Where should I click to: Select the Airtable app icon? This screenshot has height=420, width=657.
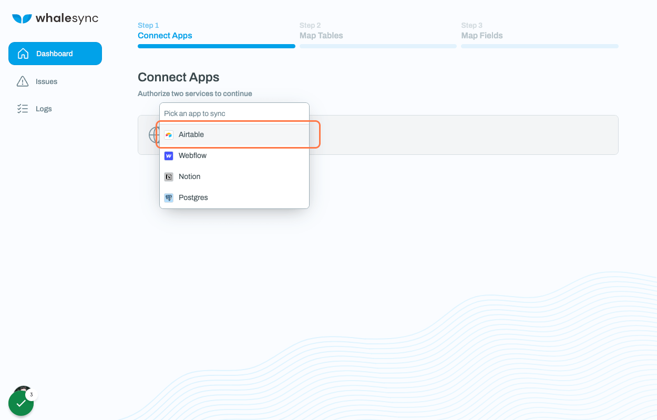click(x=169, y=134)
